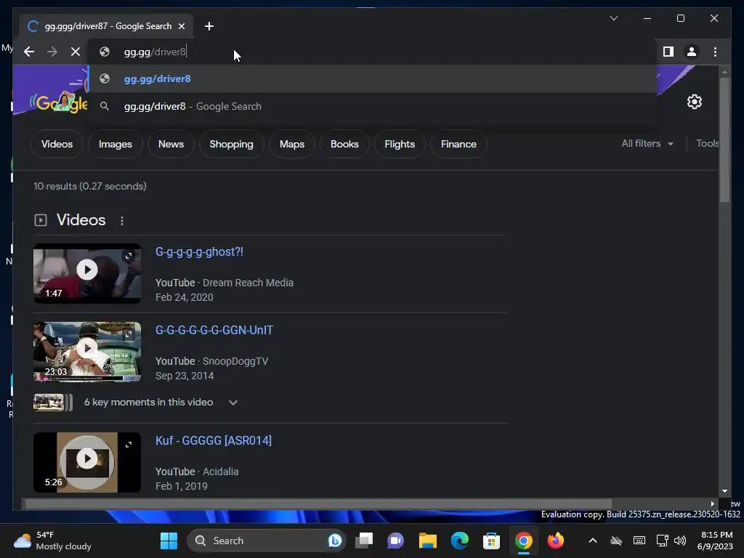Image resolution: width=744 pixels, height=558 pixels.
Task: Open the Tools option
Action: tap(707, 143)
